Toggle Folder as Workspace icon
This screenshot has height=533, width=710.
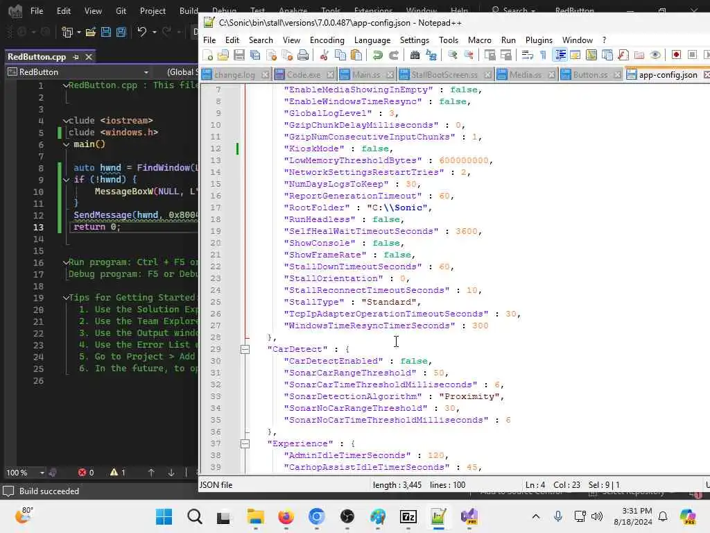(x=639, y=56)
